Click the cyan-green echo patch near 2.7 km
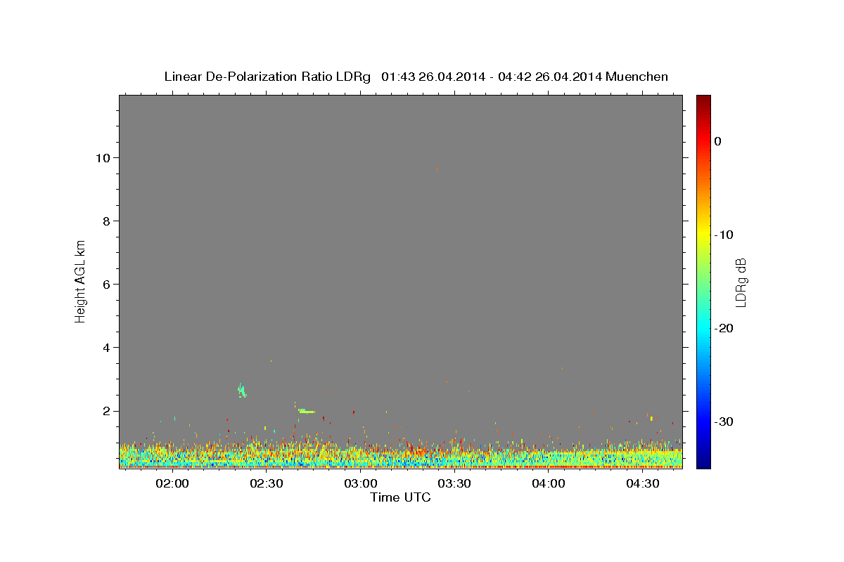This screenshot has width=844, height=562. pos(242,391)
